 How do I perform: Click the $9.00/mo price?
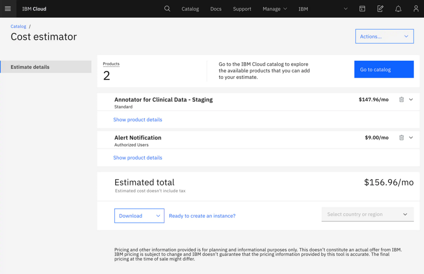click(377, 138)
